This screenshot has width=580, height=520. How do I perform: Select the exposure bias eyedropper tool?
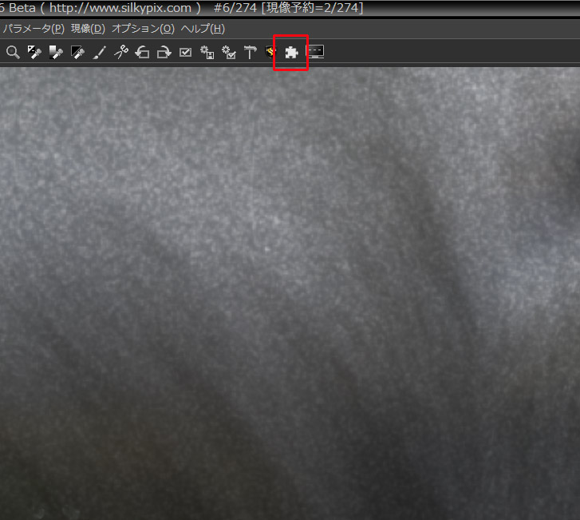[x=34, y=52]
